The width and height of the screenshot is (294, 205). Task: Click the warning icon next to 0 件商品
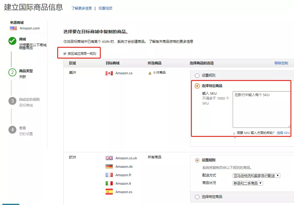tap(149, 73)
